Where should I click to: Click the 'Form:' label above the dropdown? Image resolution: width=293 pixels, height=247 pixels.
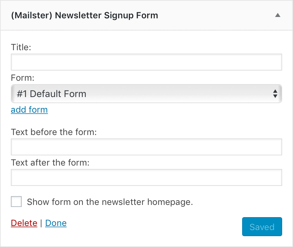[22, 78]
